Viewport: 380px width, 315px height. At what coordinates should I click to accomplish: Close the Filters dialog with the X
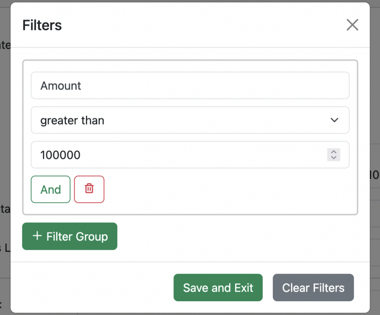(x=352, y=25)
